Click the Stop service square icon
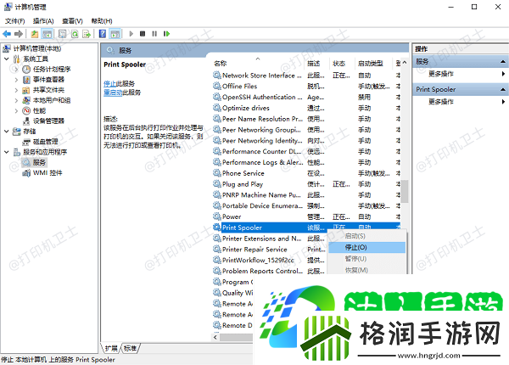 pyautogui.click(x=143, y=34)
